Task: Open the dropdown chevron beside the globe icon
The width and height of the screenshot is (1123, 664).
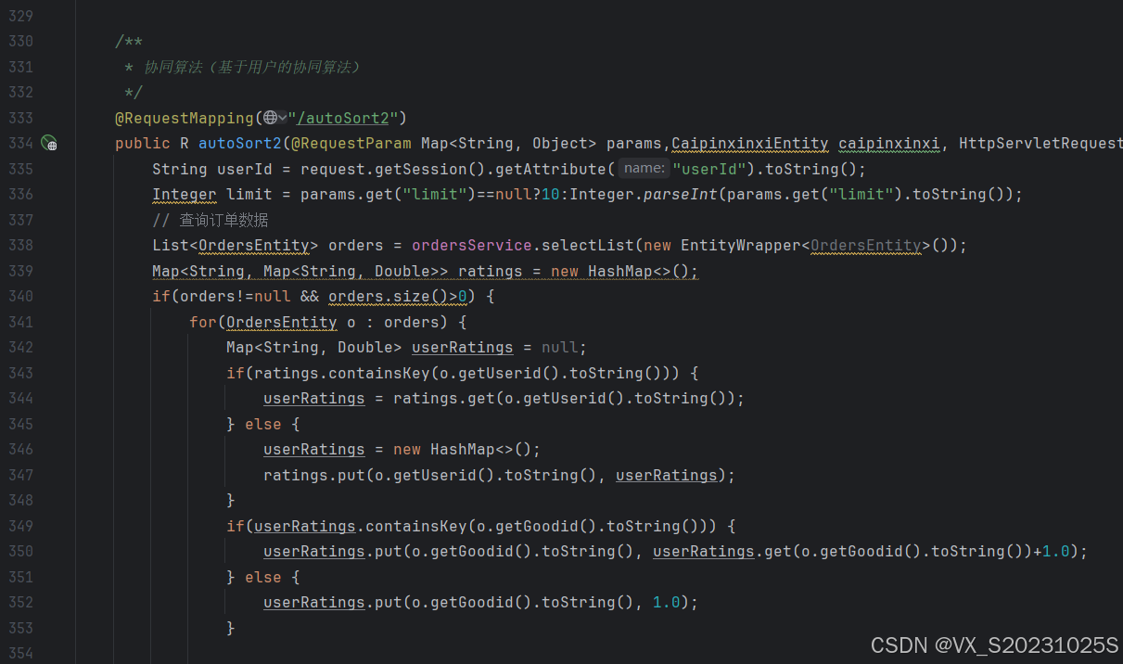Action: [282, 118]
